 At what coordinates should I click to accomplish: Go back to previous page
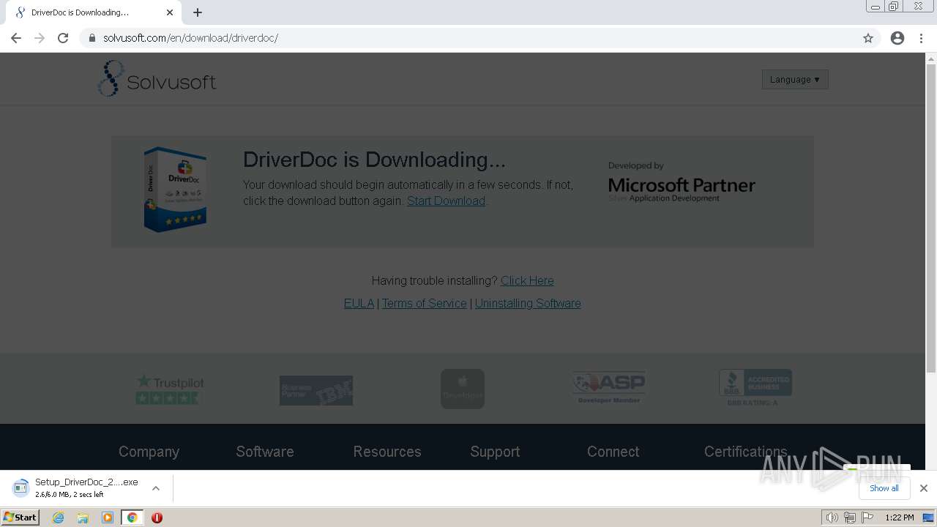click(x=15, y=38)
